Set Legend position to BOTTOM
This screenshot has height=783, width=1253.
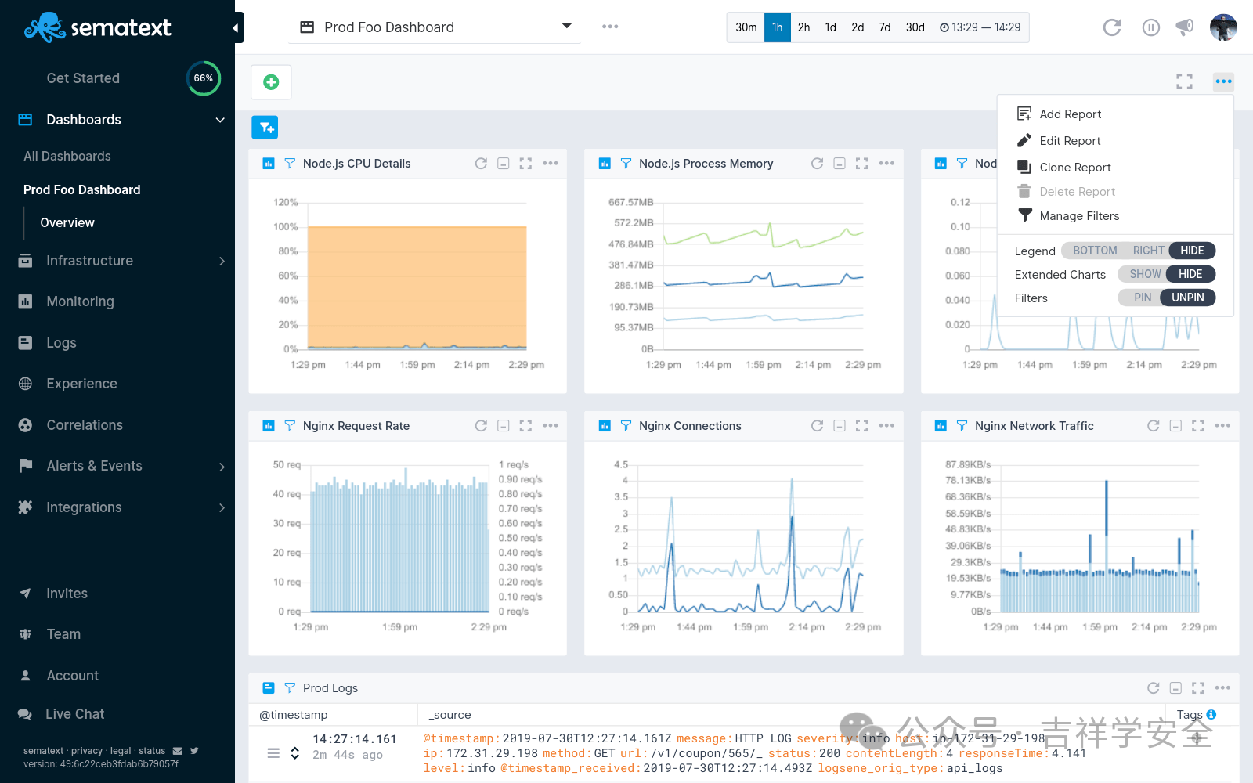(1095, 251)
